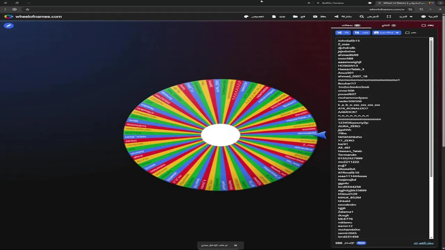The image size is (445, 250).
Task: Click entry 'AAMHCR7' in the list
Action: (x=347, y=112)
